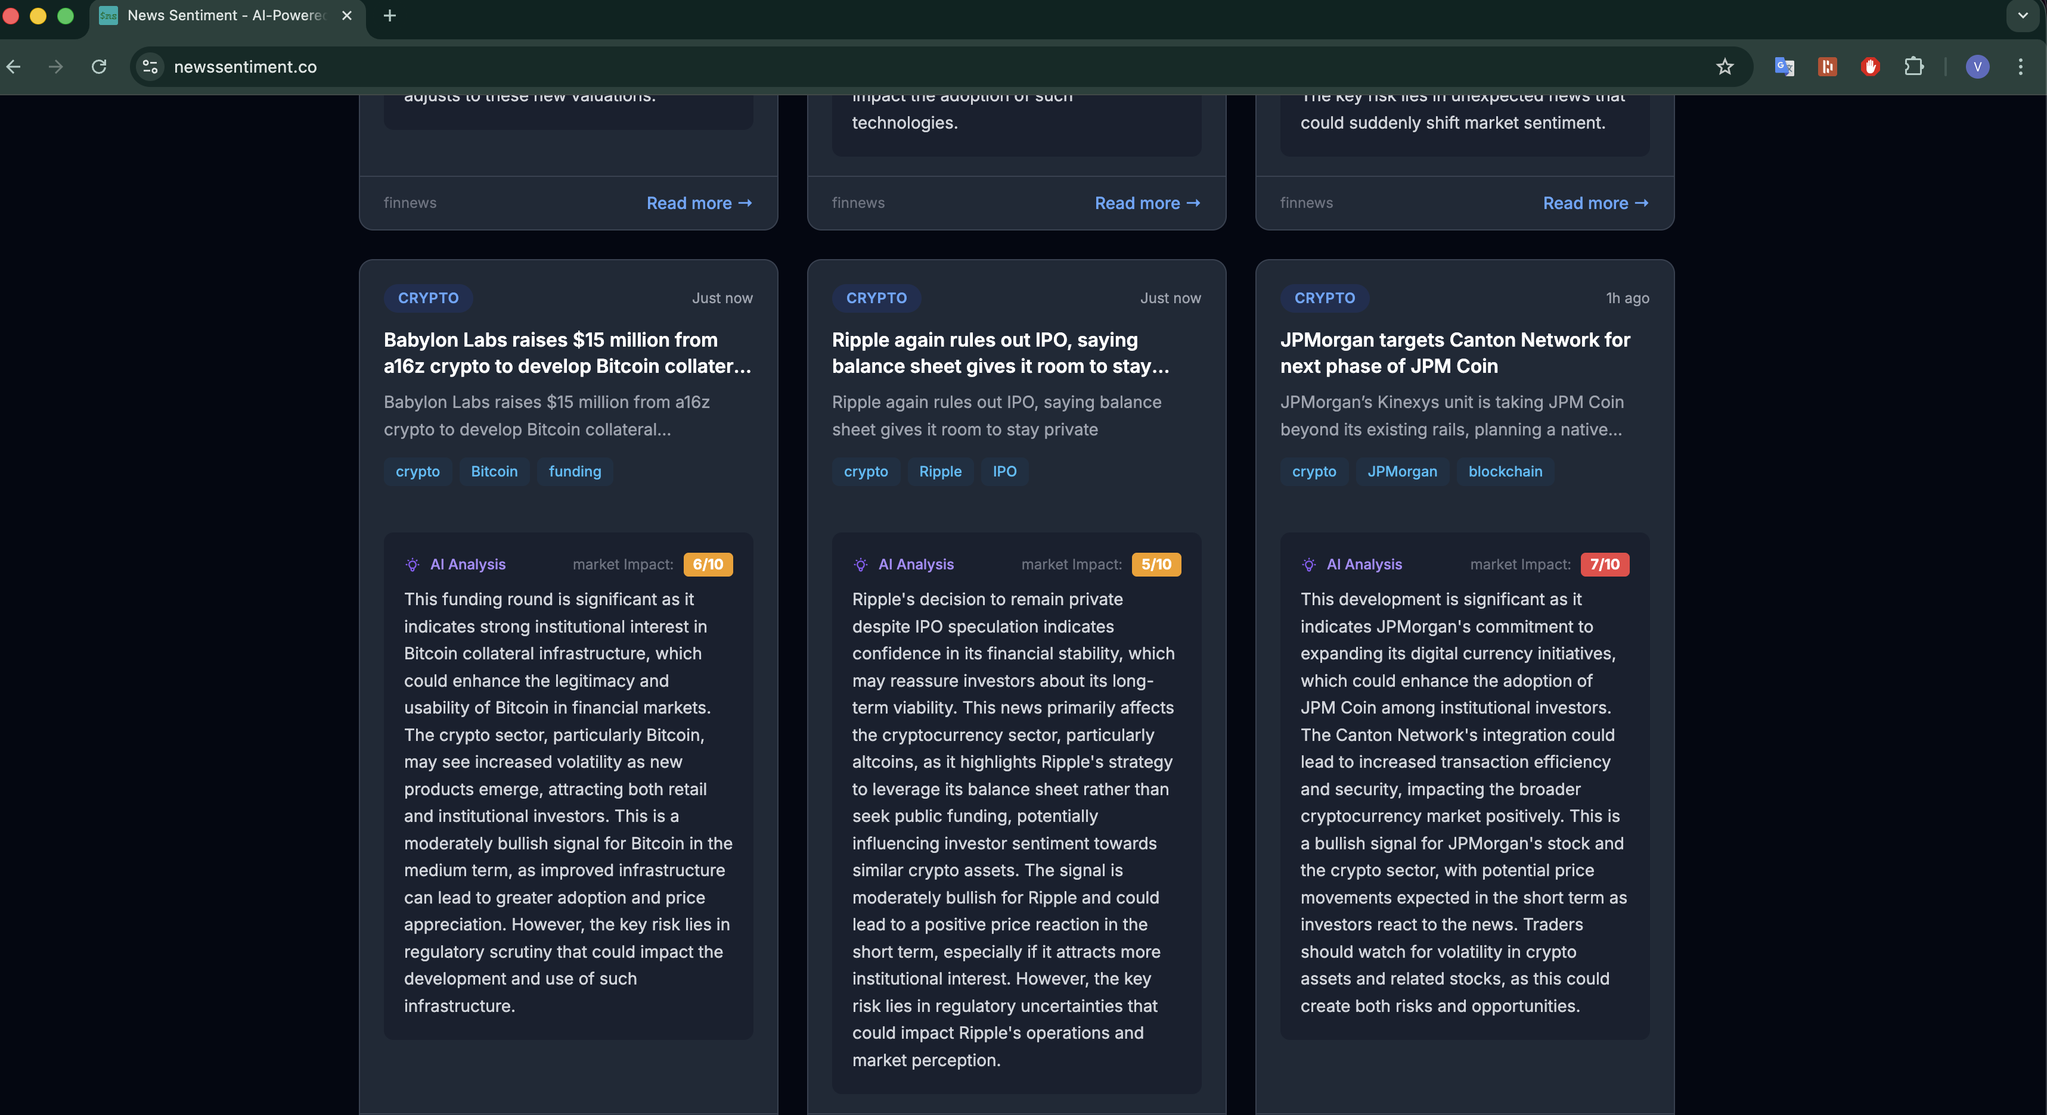Open the tab search chevron dropdown
This screenshot has height=1115, width=2047.
(x=2021, y=16)
